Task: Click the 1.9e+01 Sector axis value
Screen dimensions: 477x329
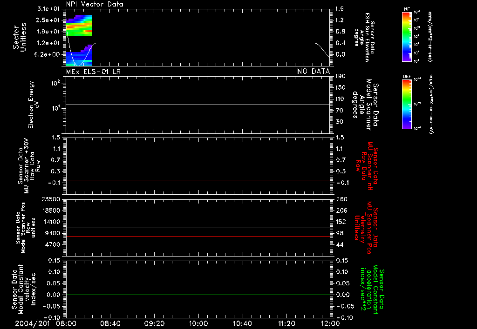Action: [48, 32]
